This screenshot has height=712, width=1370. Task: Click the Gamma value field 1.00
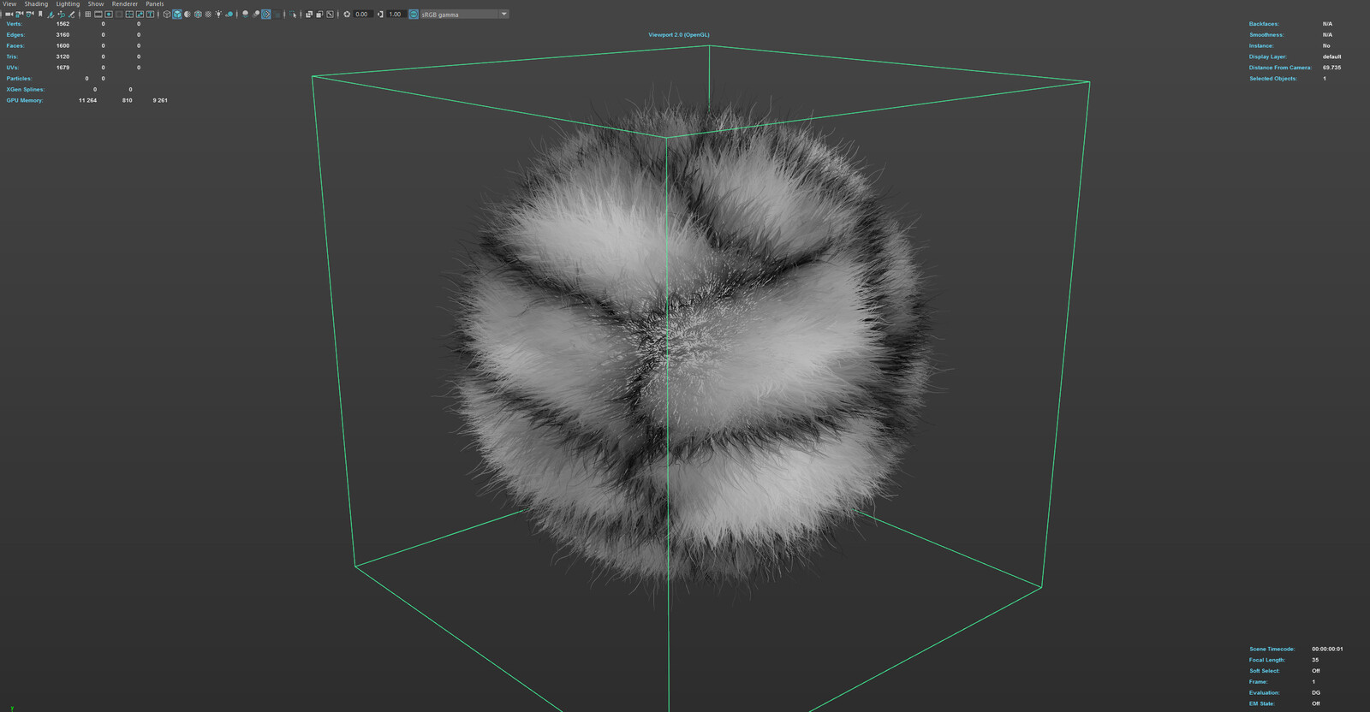pos(396,14)
